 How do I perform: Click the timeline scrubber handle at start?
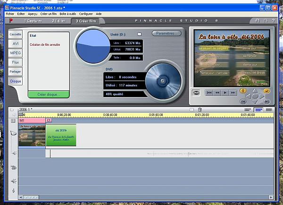pos(21,114)
